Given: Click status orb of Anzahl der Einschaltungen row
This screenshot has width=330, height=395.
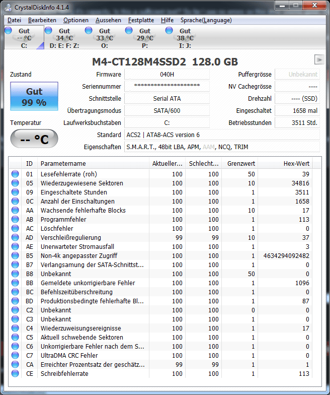Looking at the screenshot, I should 15,201.
